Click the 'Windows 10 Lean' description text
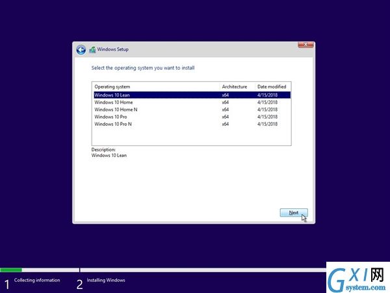The height and width of the screenshot is (293, 390). 109,155
